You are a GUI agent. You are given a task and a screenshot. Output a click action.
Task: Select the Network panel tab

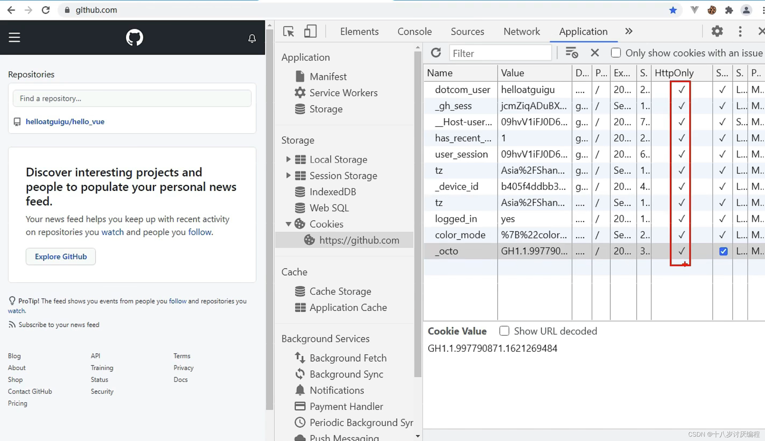(x=521, y=31)
